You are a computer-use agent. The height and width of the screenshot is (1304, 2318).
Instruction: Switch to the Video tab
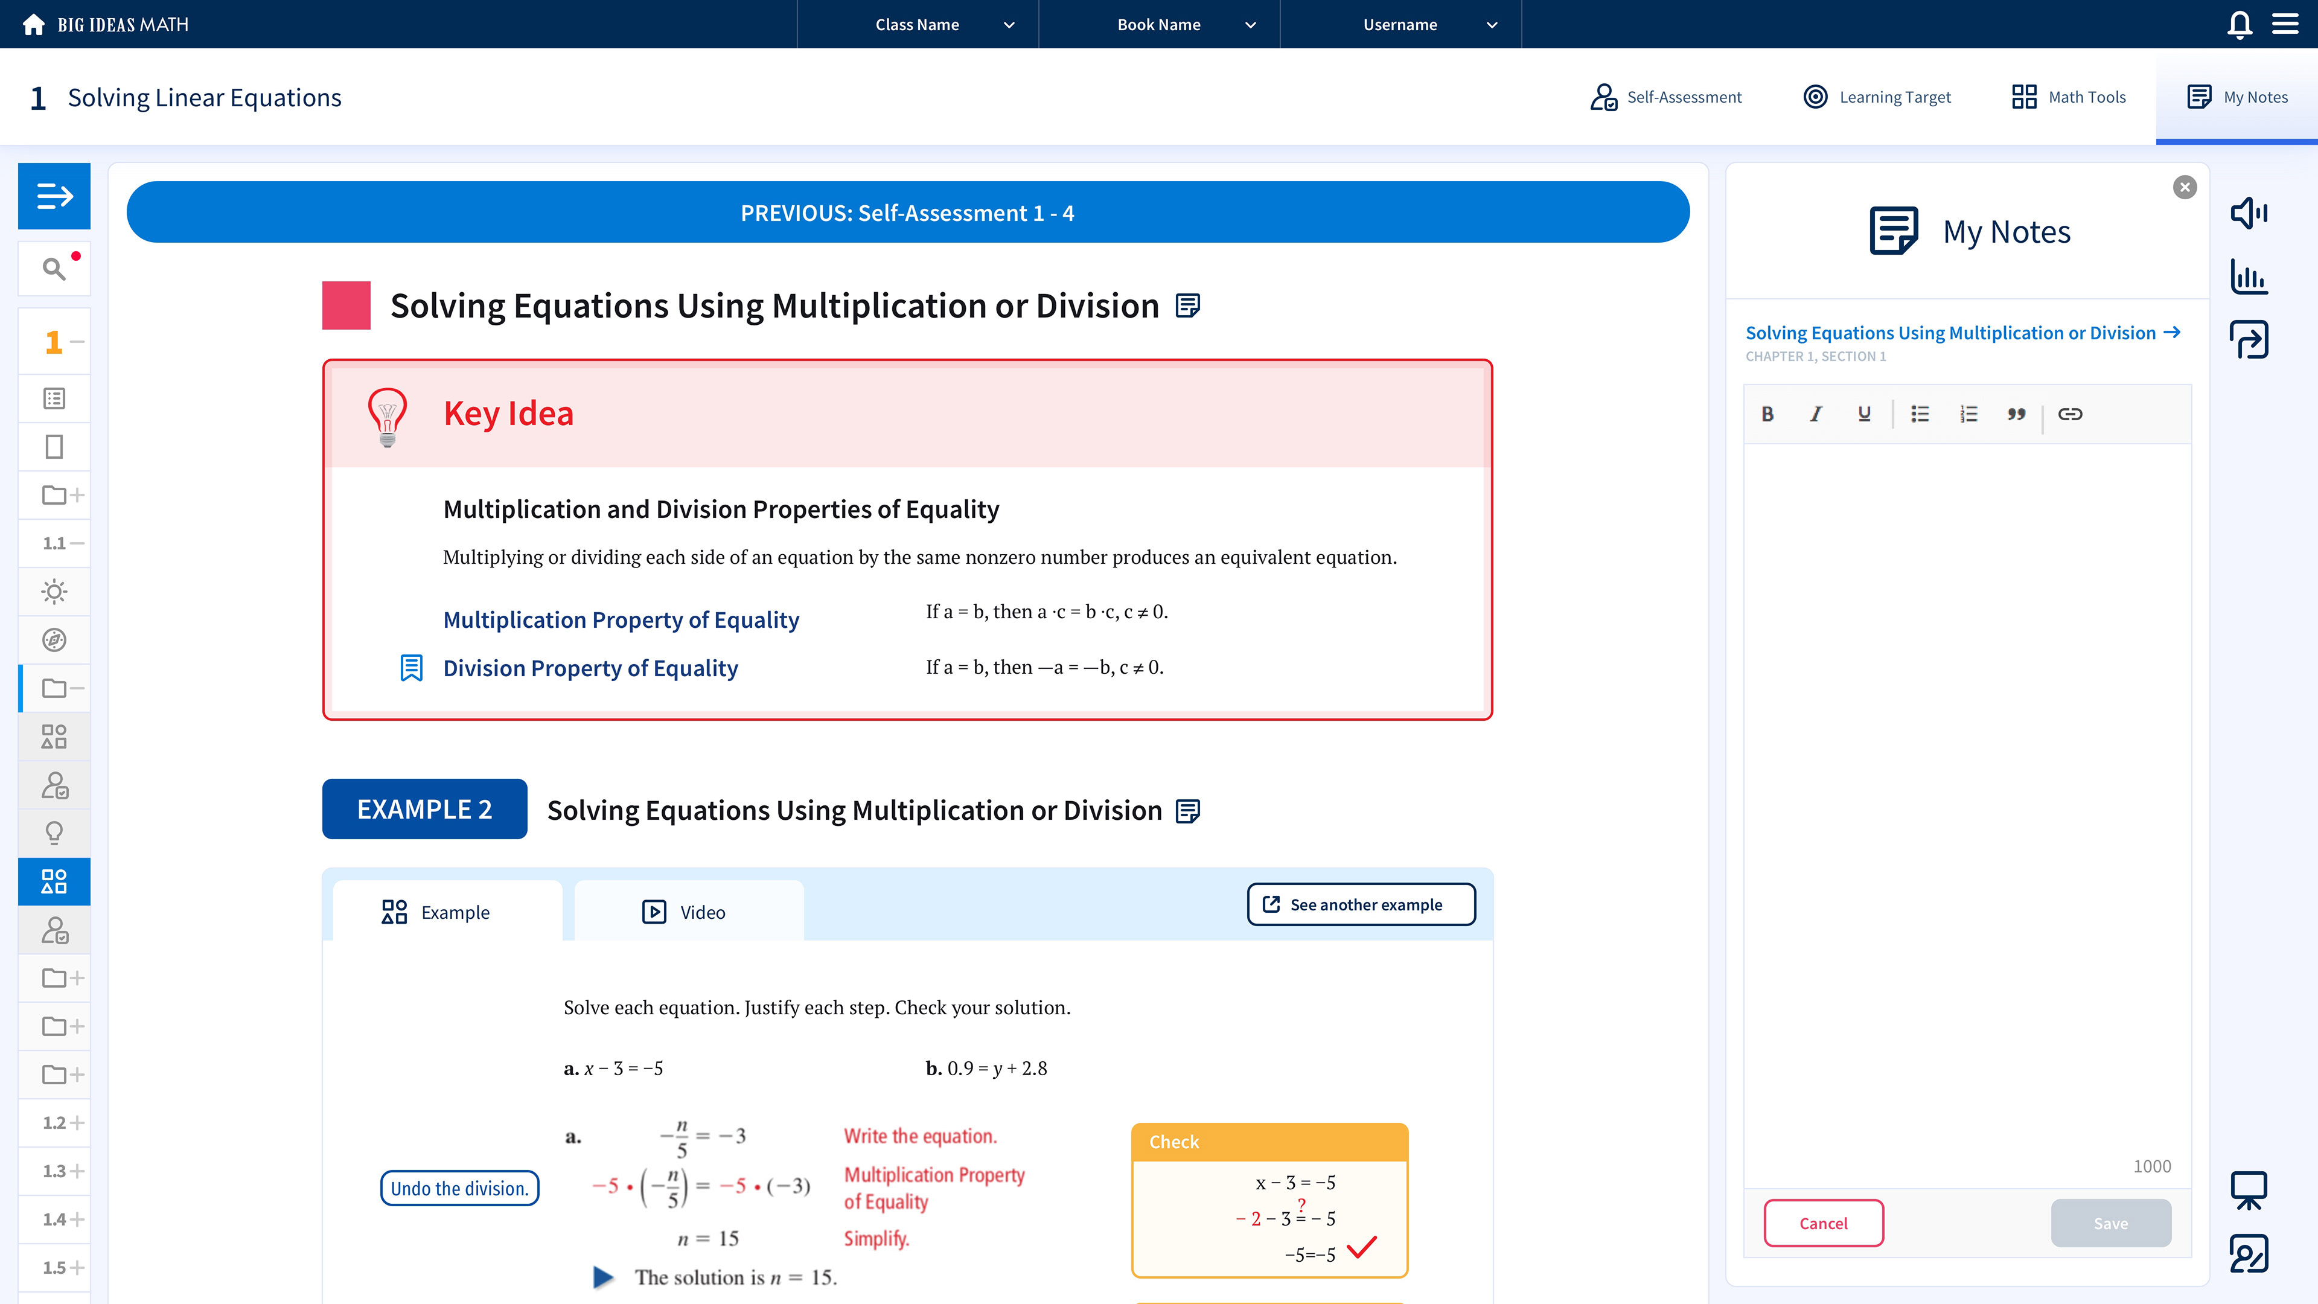688,911
